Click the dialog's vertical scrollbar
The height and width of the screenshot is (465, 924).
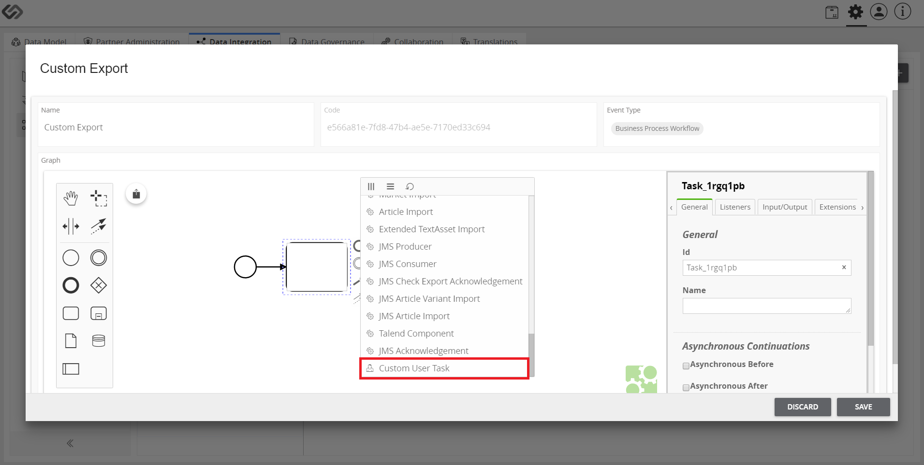point(895,227)
